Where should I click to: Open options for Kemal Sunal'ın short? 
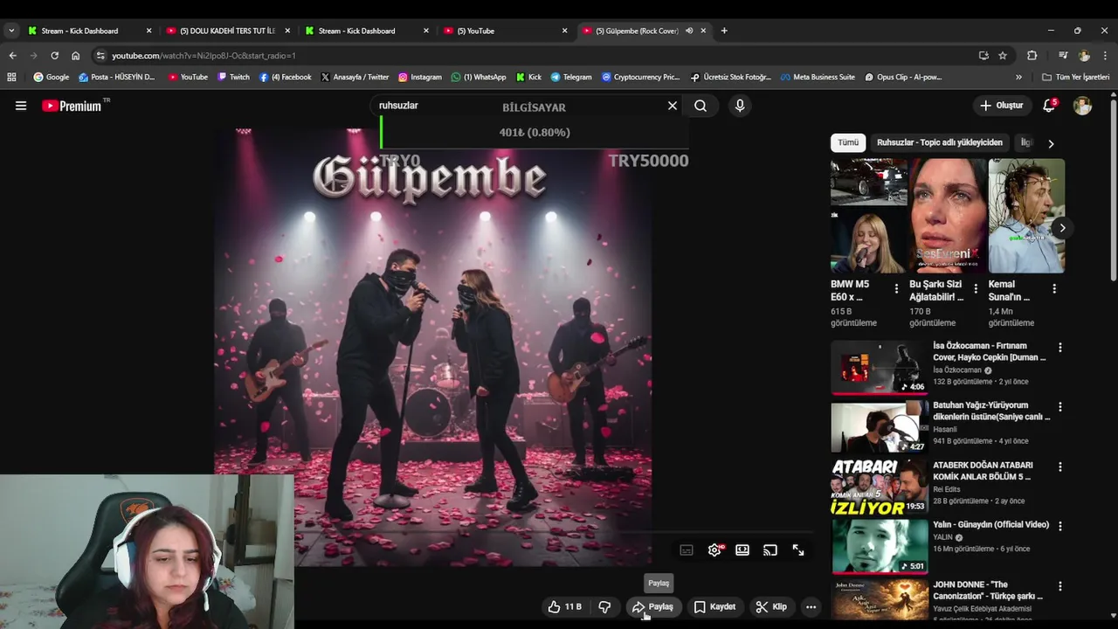point(1053,288)
